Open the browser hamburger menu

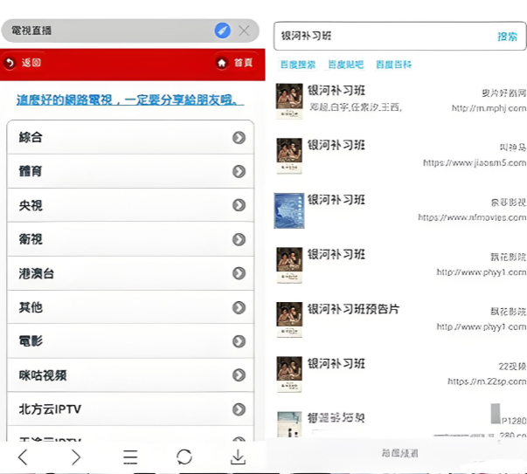click(x=130, y=457)
